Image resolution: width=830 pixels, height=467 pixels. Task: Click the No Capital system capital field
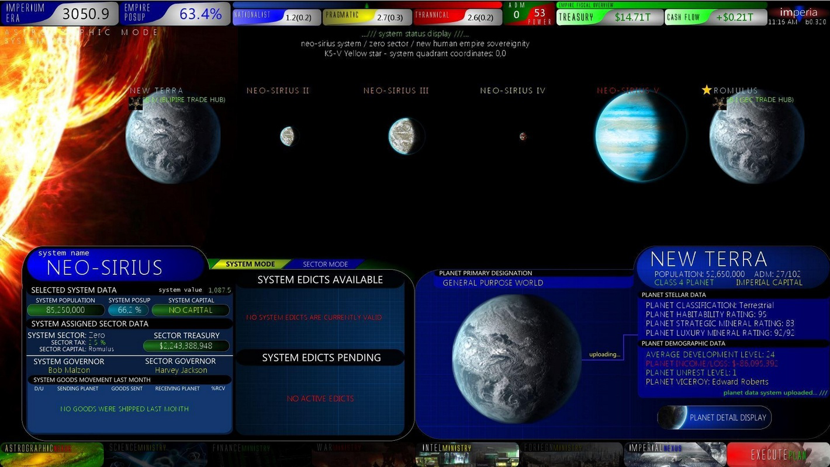(191, 310)
